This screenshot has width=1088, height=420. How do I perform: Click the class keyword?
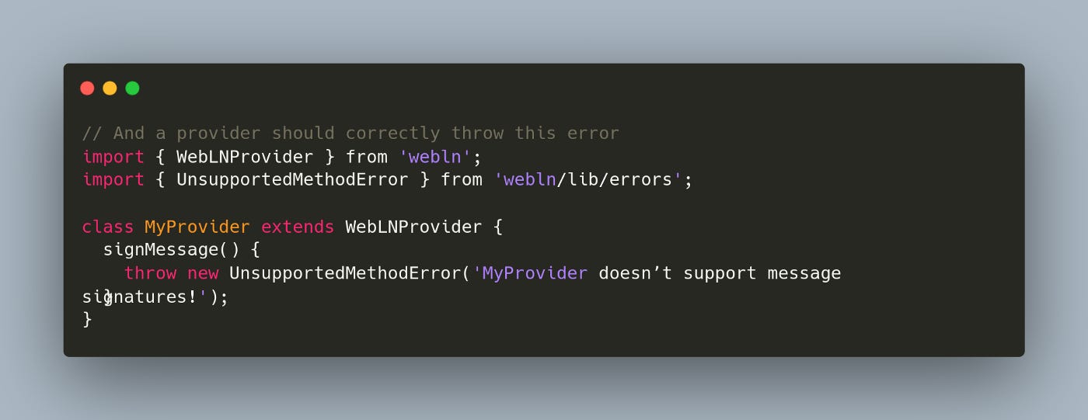[108, 227]
